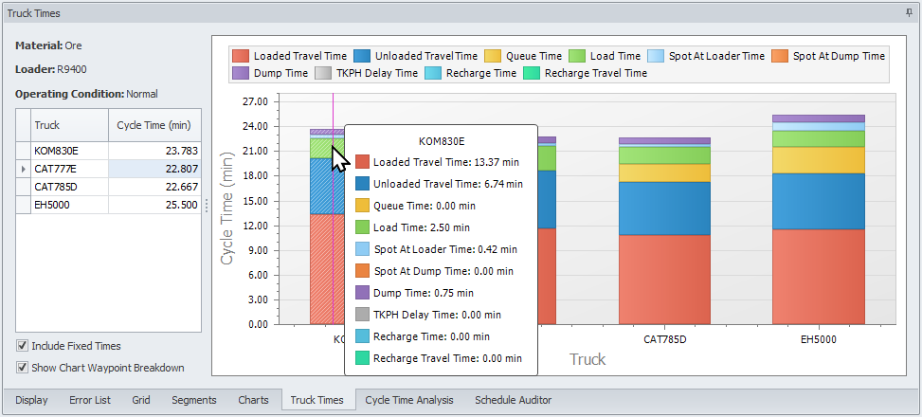
Task: Select the KOM830E truck row
Action: pos(108,151)
